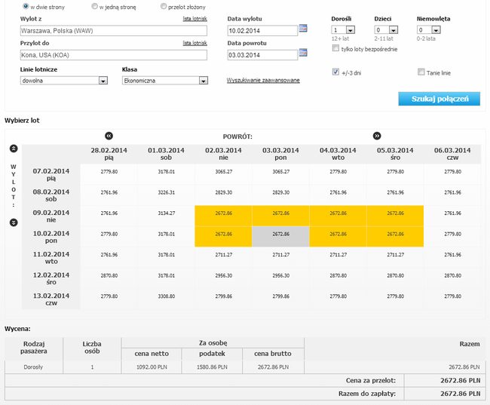Click the 'Szukaj połączeń' button
The image size is (490, 405).
pyautogui.click(x=439, y=99)
